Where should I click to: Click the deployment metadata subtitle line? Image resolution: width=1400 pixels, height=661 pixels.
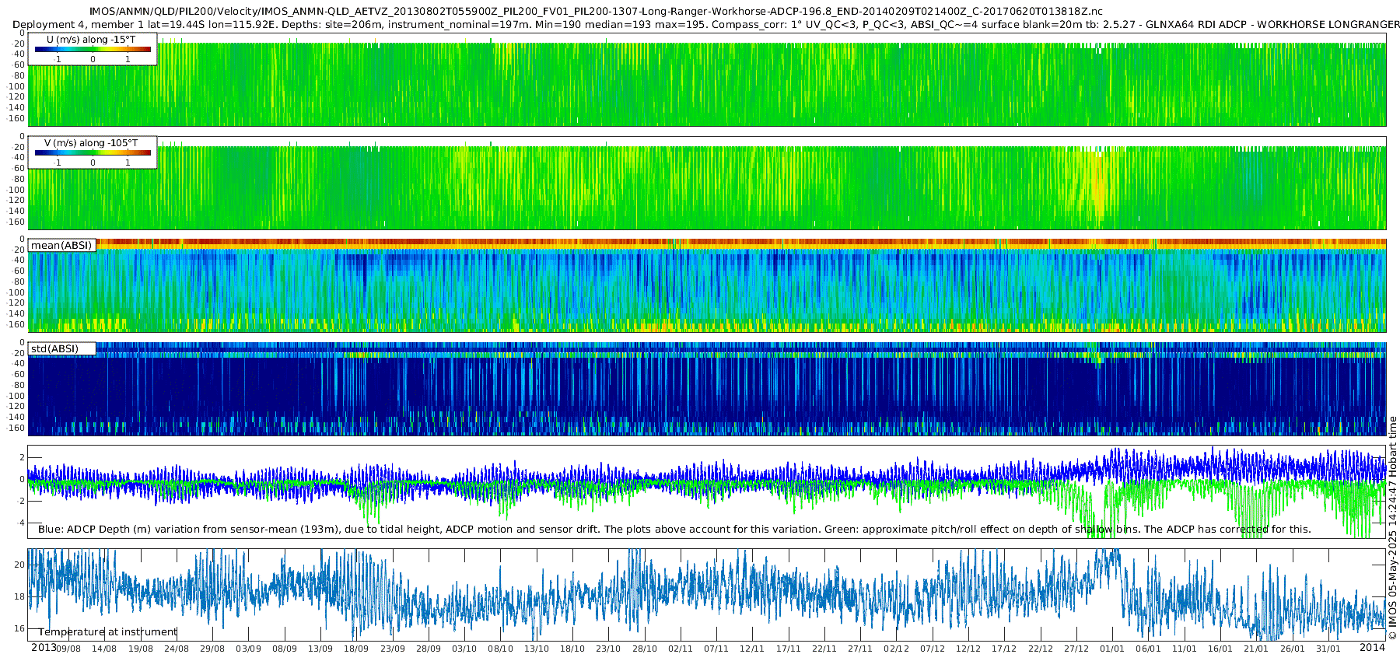[x=706, y=25]
